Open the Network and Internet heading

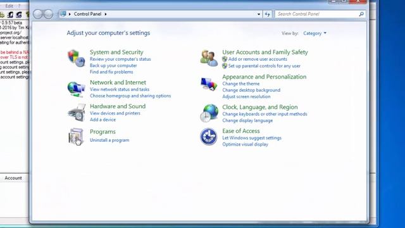(118, 82)
